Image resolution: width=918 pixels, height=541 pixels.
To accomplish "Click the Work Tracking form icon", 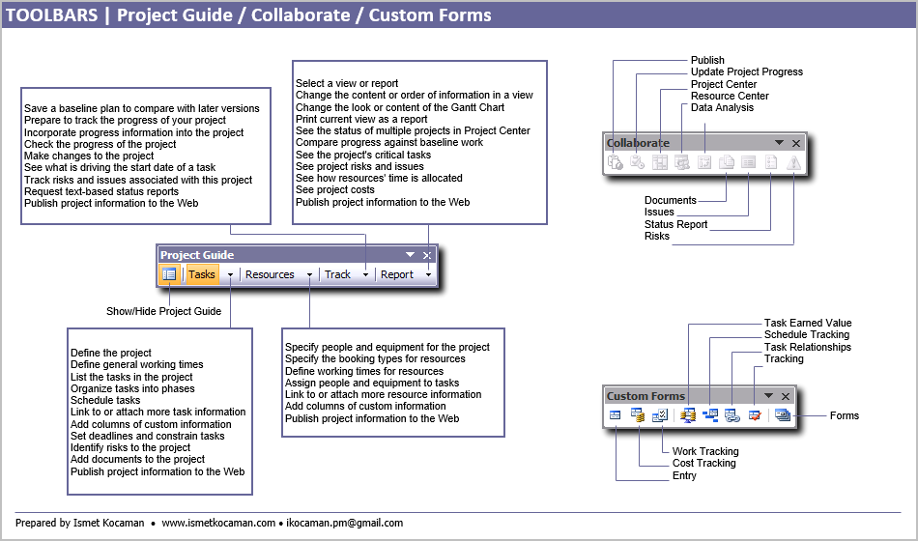I will click(660, 415).
